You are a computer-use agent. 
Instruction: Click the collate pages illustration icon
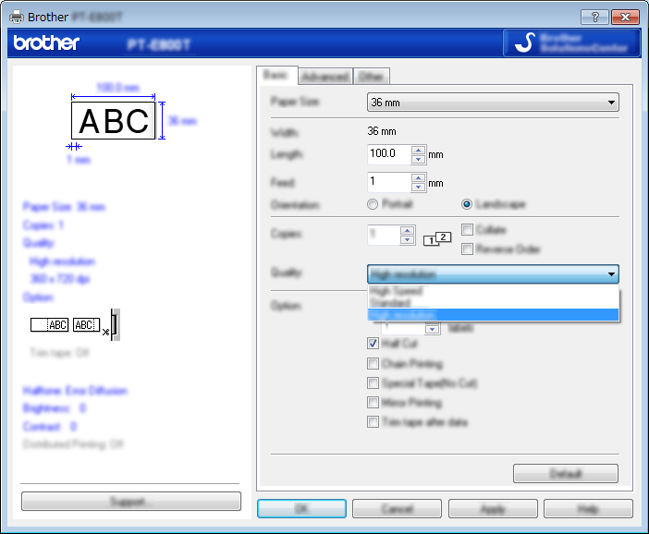[x=437, y=238]
